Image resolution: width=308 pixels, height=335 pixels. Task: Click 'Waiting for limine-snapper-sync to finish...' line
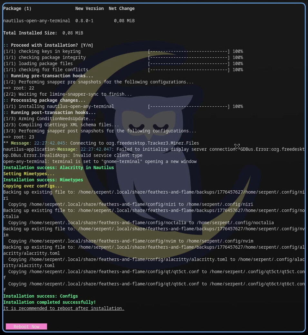tap(67, 94)
